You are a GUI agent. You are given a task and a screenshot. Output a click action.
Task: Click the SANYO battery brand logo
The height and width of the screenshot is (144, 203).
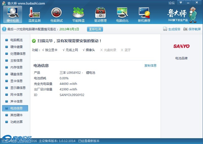pyautogui.click(x=181, y=46)
